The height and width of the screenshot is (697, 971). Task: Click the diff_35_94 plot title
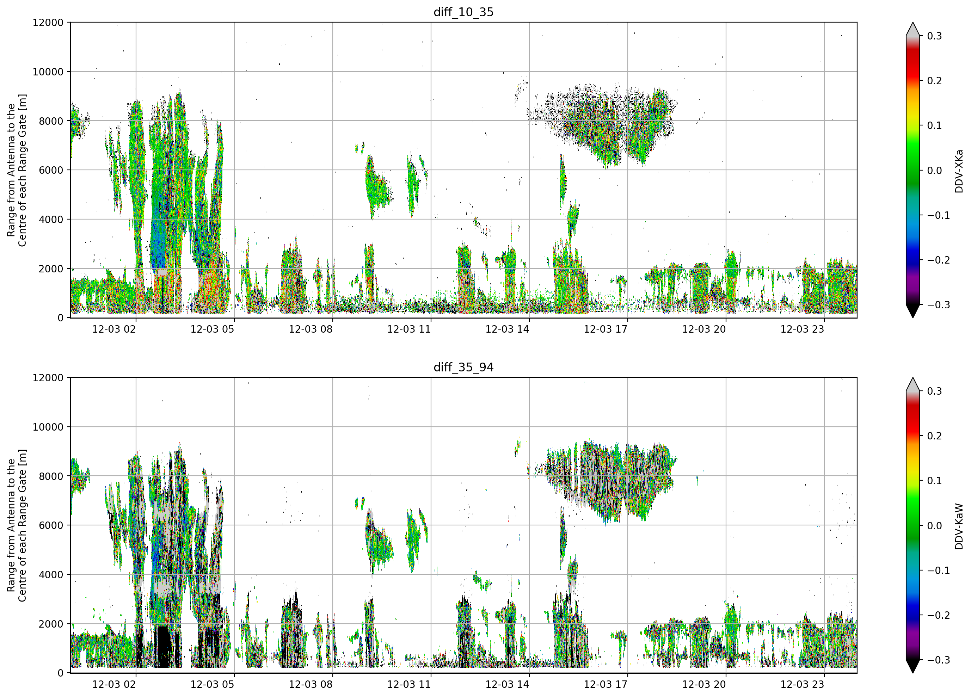(463, 367)
